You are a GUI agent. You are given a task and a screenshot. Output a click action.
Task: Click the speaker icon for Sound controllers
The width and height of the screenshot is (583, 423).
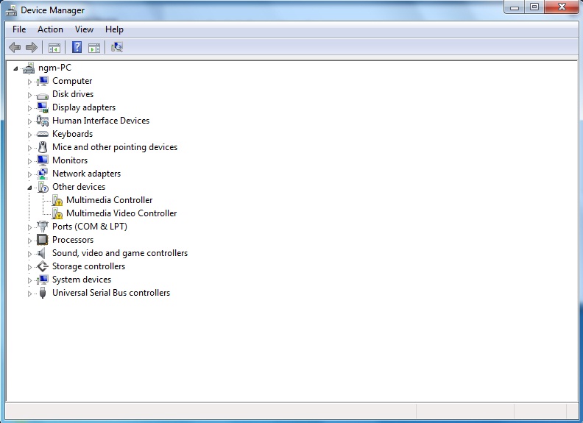tap(41, 253)
